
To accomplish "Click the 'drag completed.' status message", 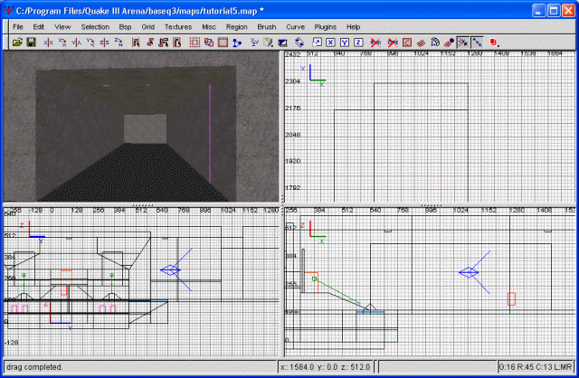I will tap(34, 367).
